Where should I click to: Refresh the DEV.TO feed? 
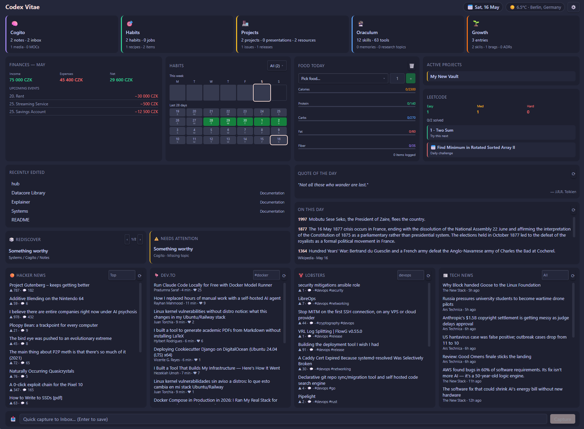[284, 276]
